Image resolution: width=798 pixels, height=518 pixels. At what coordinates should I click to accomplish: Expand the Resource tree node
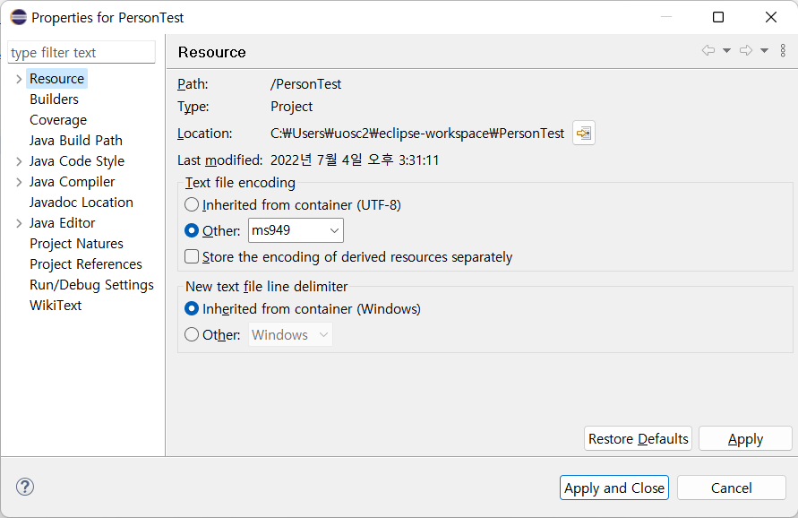click(x=19, y=79)
